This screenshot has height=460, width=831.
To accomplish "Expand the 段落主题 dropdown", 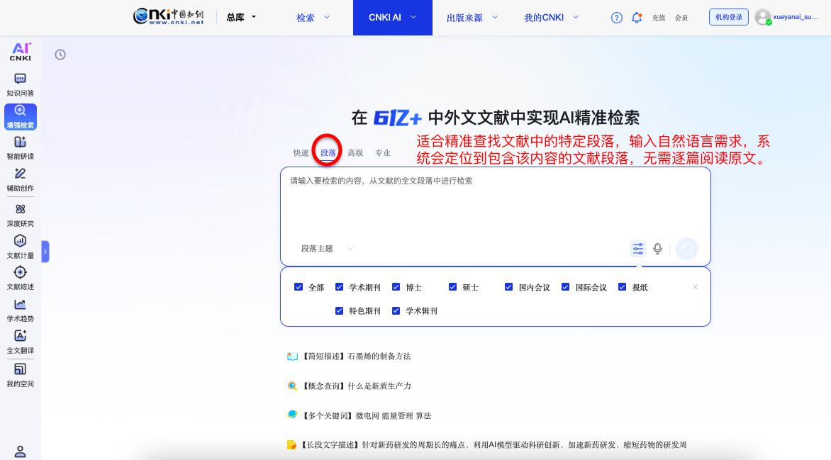I will [x=327, y=249].
